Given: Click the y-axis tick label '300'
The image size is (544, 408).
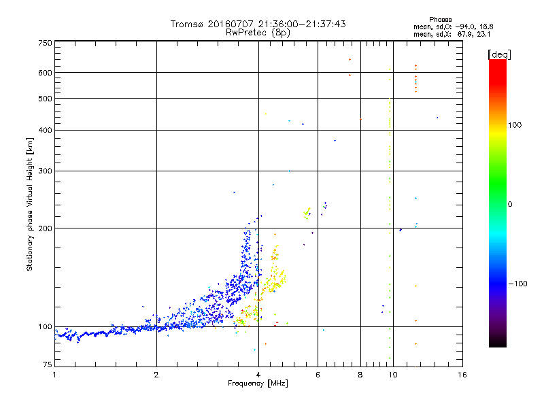Looking at the screenshot, I should click(45, 171).
